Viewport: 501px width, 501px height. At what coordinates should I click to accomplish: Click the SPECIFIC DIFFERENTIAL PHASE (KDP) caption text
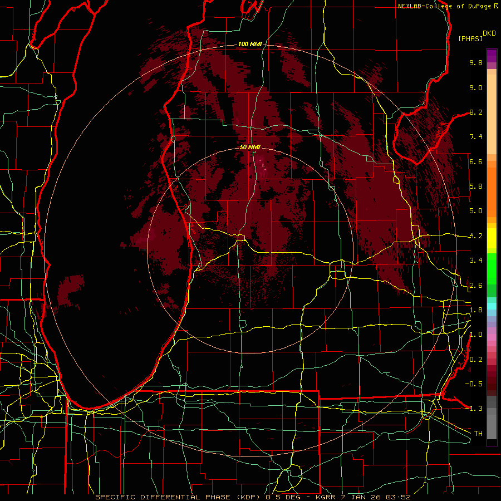pos(178,497)
